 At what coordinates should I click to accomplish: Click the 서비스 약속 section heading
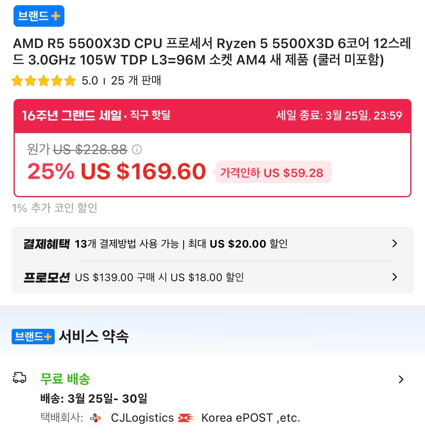coord(94,337)
